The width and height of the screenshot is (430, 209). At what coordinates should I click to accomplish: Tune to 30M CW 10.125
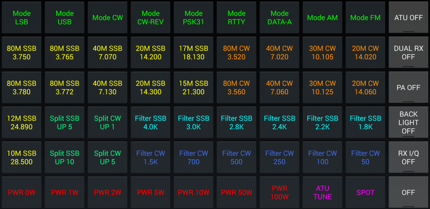(322, 87)
